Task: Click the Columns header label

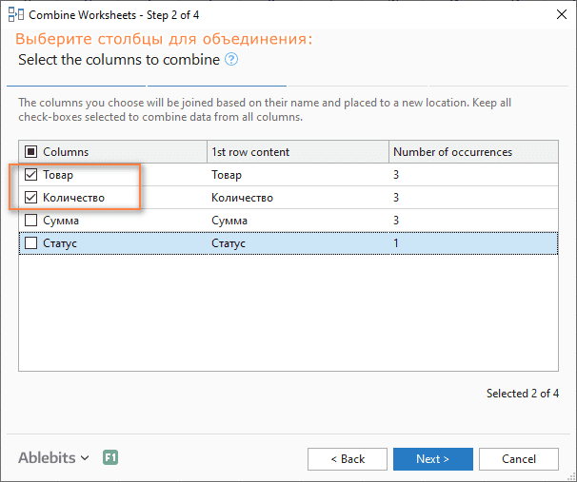Action: [66, 152]
